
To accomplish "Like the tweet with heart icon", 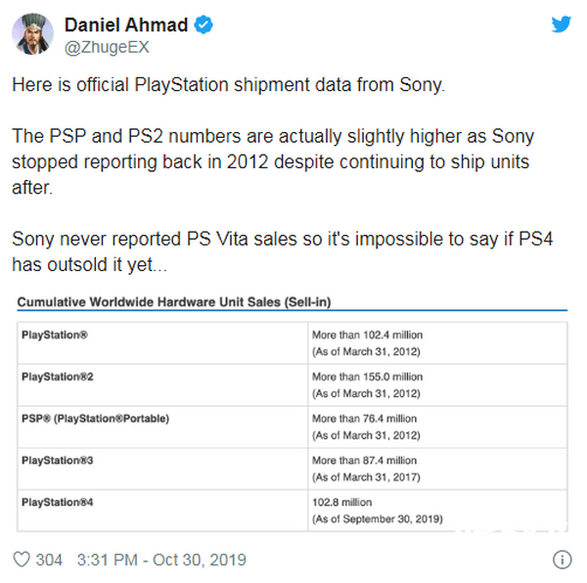I will point(22,560).
